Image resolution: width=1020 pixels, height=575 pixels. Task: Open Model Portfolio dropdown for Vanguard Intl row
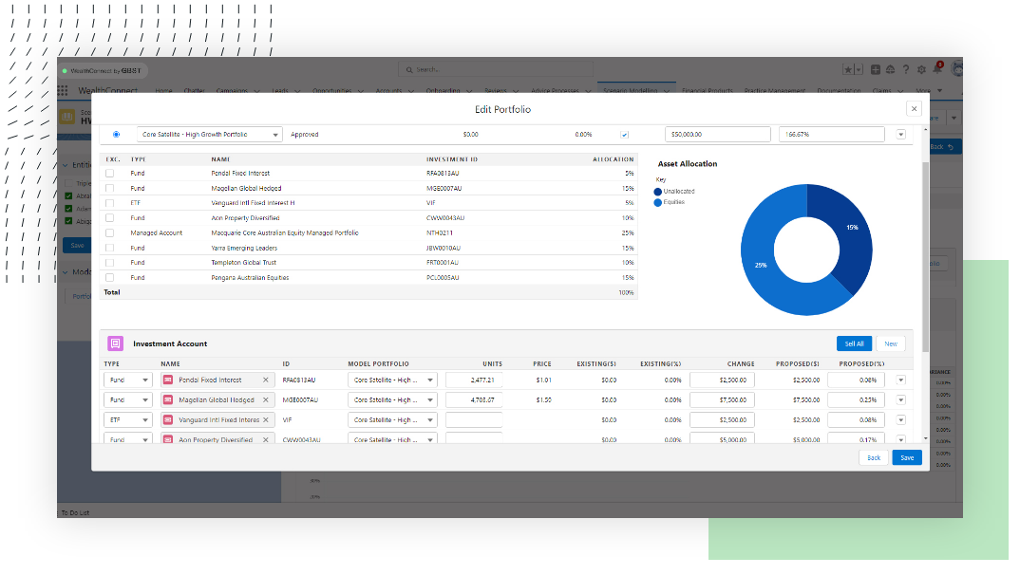click(392, 420)
